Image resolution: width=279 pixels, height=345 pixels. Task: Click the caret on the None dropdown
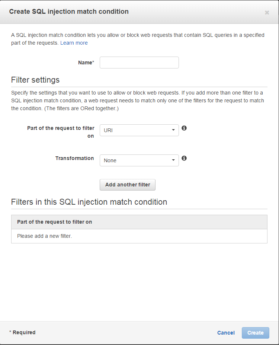coord(173,160)
